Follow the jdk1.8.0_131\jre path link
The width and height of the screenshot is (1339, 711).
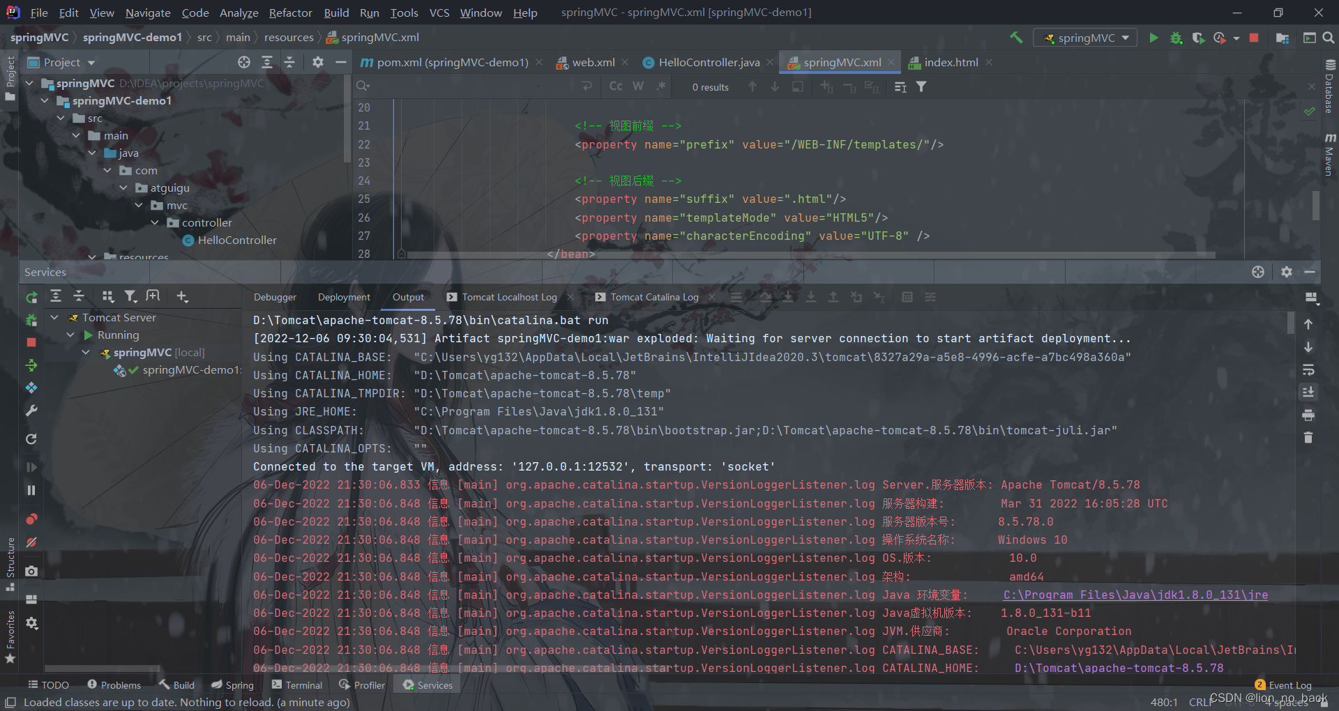tap(1135, 595)
